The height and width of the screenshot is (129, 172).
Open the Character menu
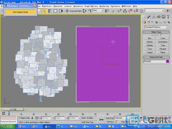[58, 6]
